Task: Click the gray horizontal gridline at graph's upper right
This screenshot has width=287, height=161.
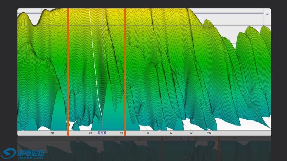Action: pyautogui.click(x=251, y=26)
